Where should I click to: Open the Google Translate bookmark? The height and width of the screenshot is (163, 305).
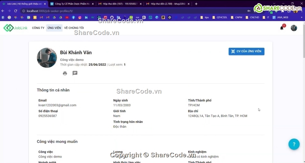(x=118, y=18)
